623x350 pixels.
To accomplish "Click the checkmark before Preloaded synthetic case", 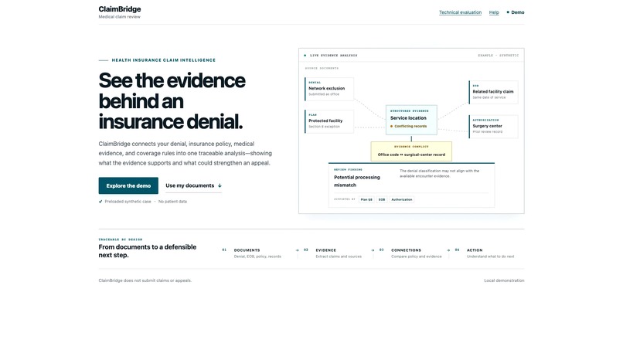I will [x=100, y=202].
